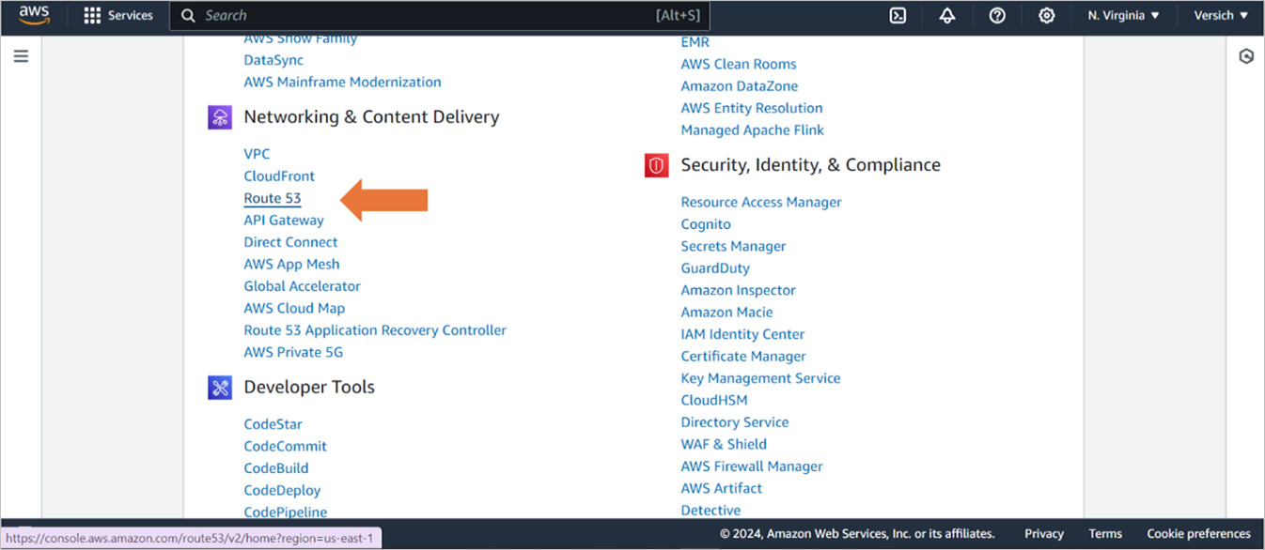Open CodePipeline
Screen dimensions: 1265x550
286,512
